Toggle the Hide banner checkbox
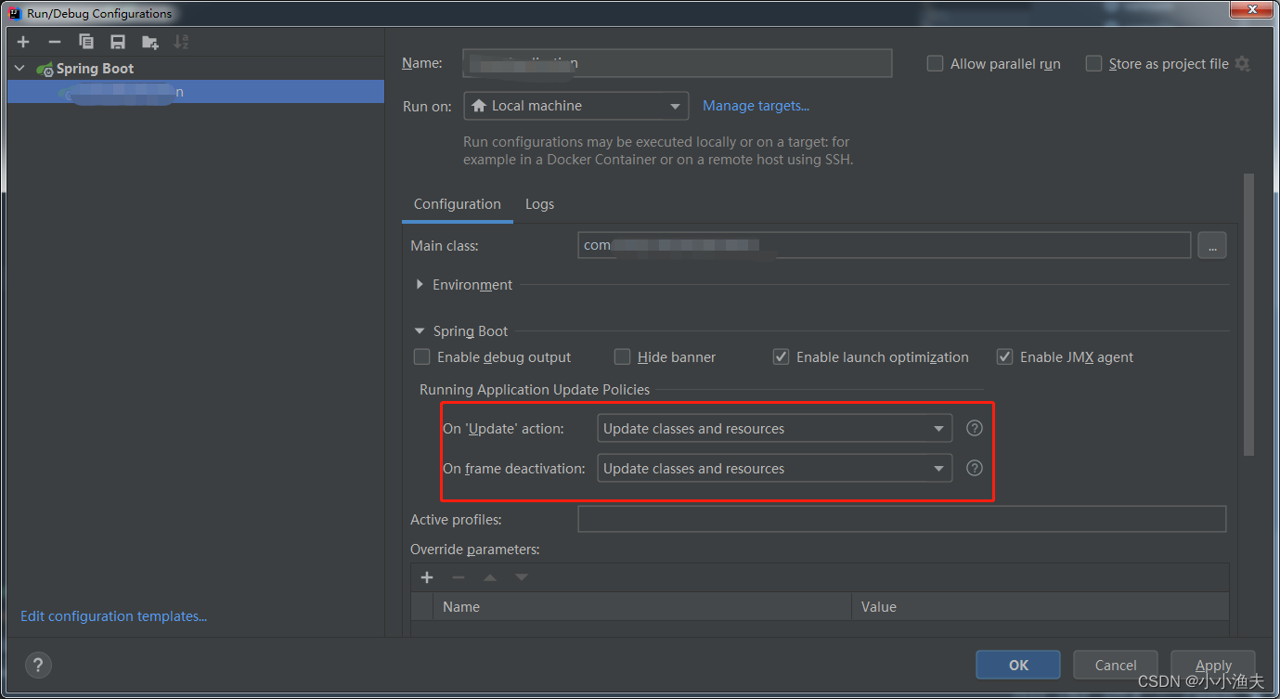1280x699 pixels. tap(623, 356)
